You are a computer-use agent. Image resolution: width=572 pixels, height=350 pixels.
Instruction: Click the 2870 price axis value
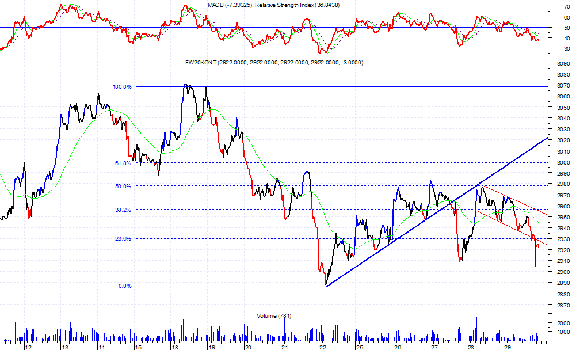point(563,306)
